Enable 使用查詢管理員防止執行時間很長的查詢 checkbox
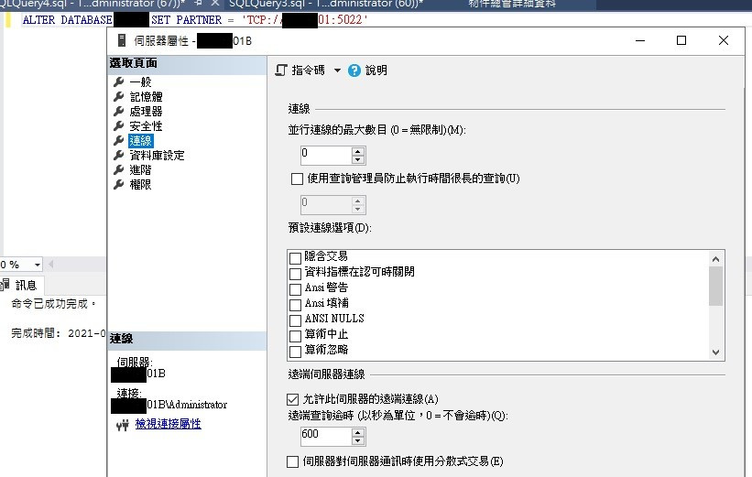Image resolution: width=752 pixels, height=477 pixels. tap(297, 179)
